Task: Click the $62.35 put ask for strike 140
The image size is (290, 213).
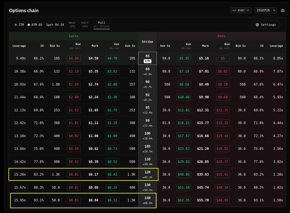Action: [184, 200]
